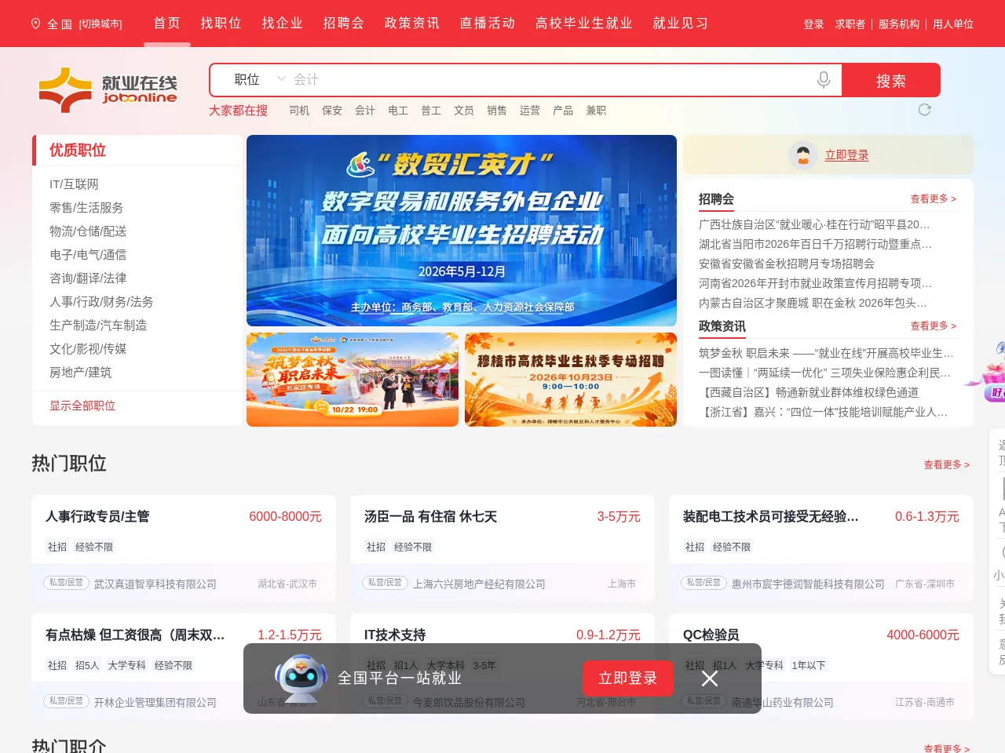Expand 显示全部职位 category list
1005x753 pixels.
82,406
